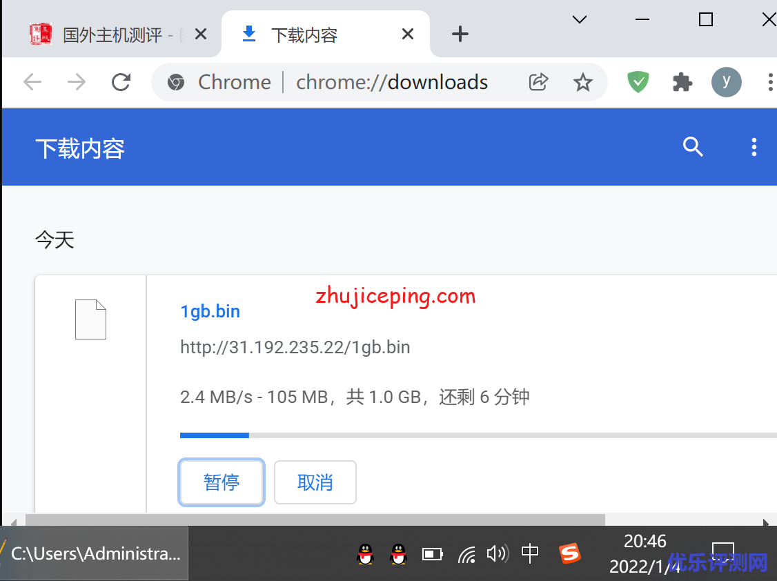Viewport: 777px width, 581px height.
Task: Switch to the 国外主机测评 tab
Action: (110, 35)
